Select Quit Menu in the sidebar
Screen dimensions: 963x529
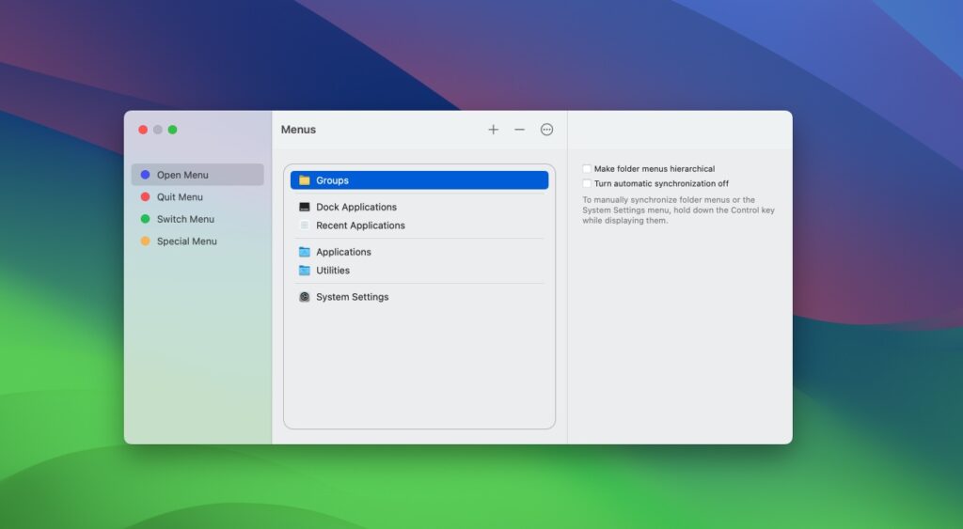(x=197, y=197)
